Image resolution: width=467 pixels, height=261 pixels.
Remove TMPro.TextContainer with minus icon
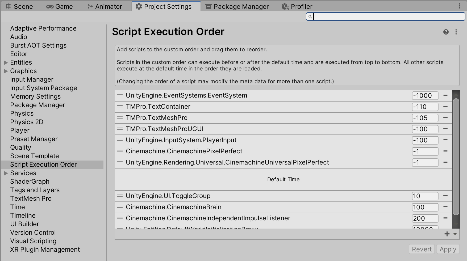pos(445,106)
